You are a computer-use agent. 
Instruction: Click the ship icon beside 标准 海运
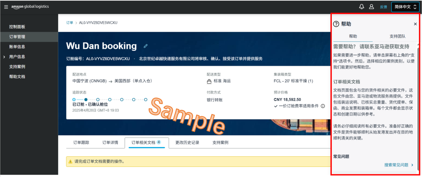coord(209,81)
